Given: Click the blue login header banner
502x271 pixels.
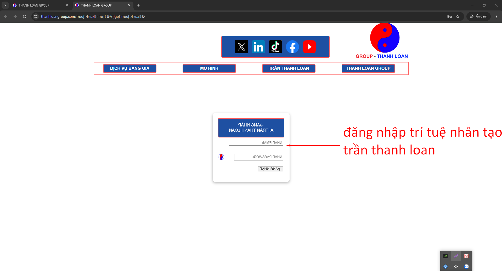Looking at the screenshot, I should (x=251, y=128).
